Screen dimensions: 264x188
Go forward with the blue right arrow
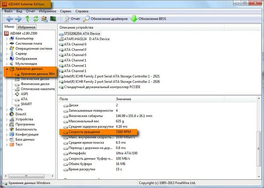click(x=18, y=19)
